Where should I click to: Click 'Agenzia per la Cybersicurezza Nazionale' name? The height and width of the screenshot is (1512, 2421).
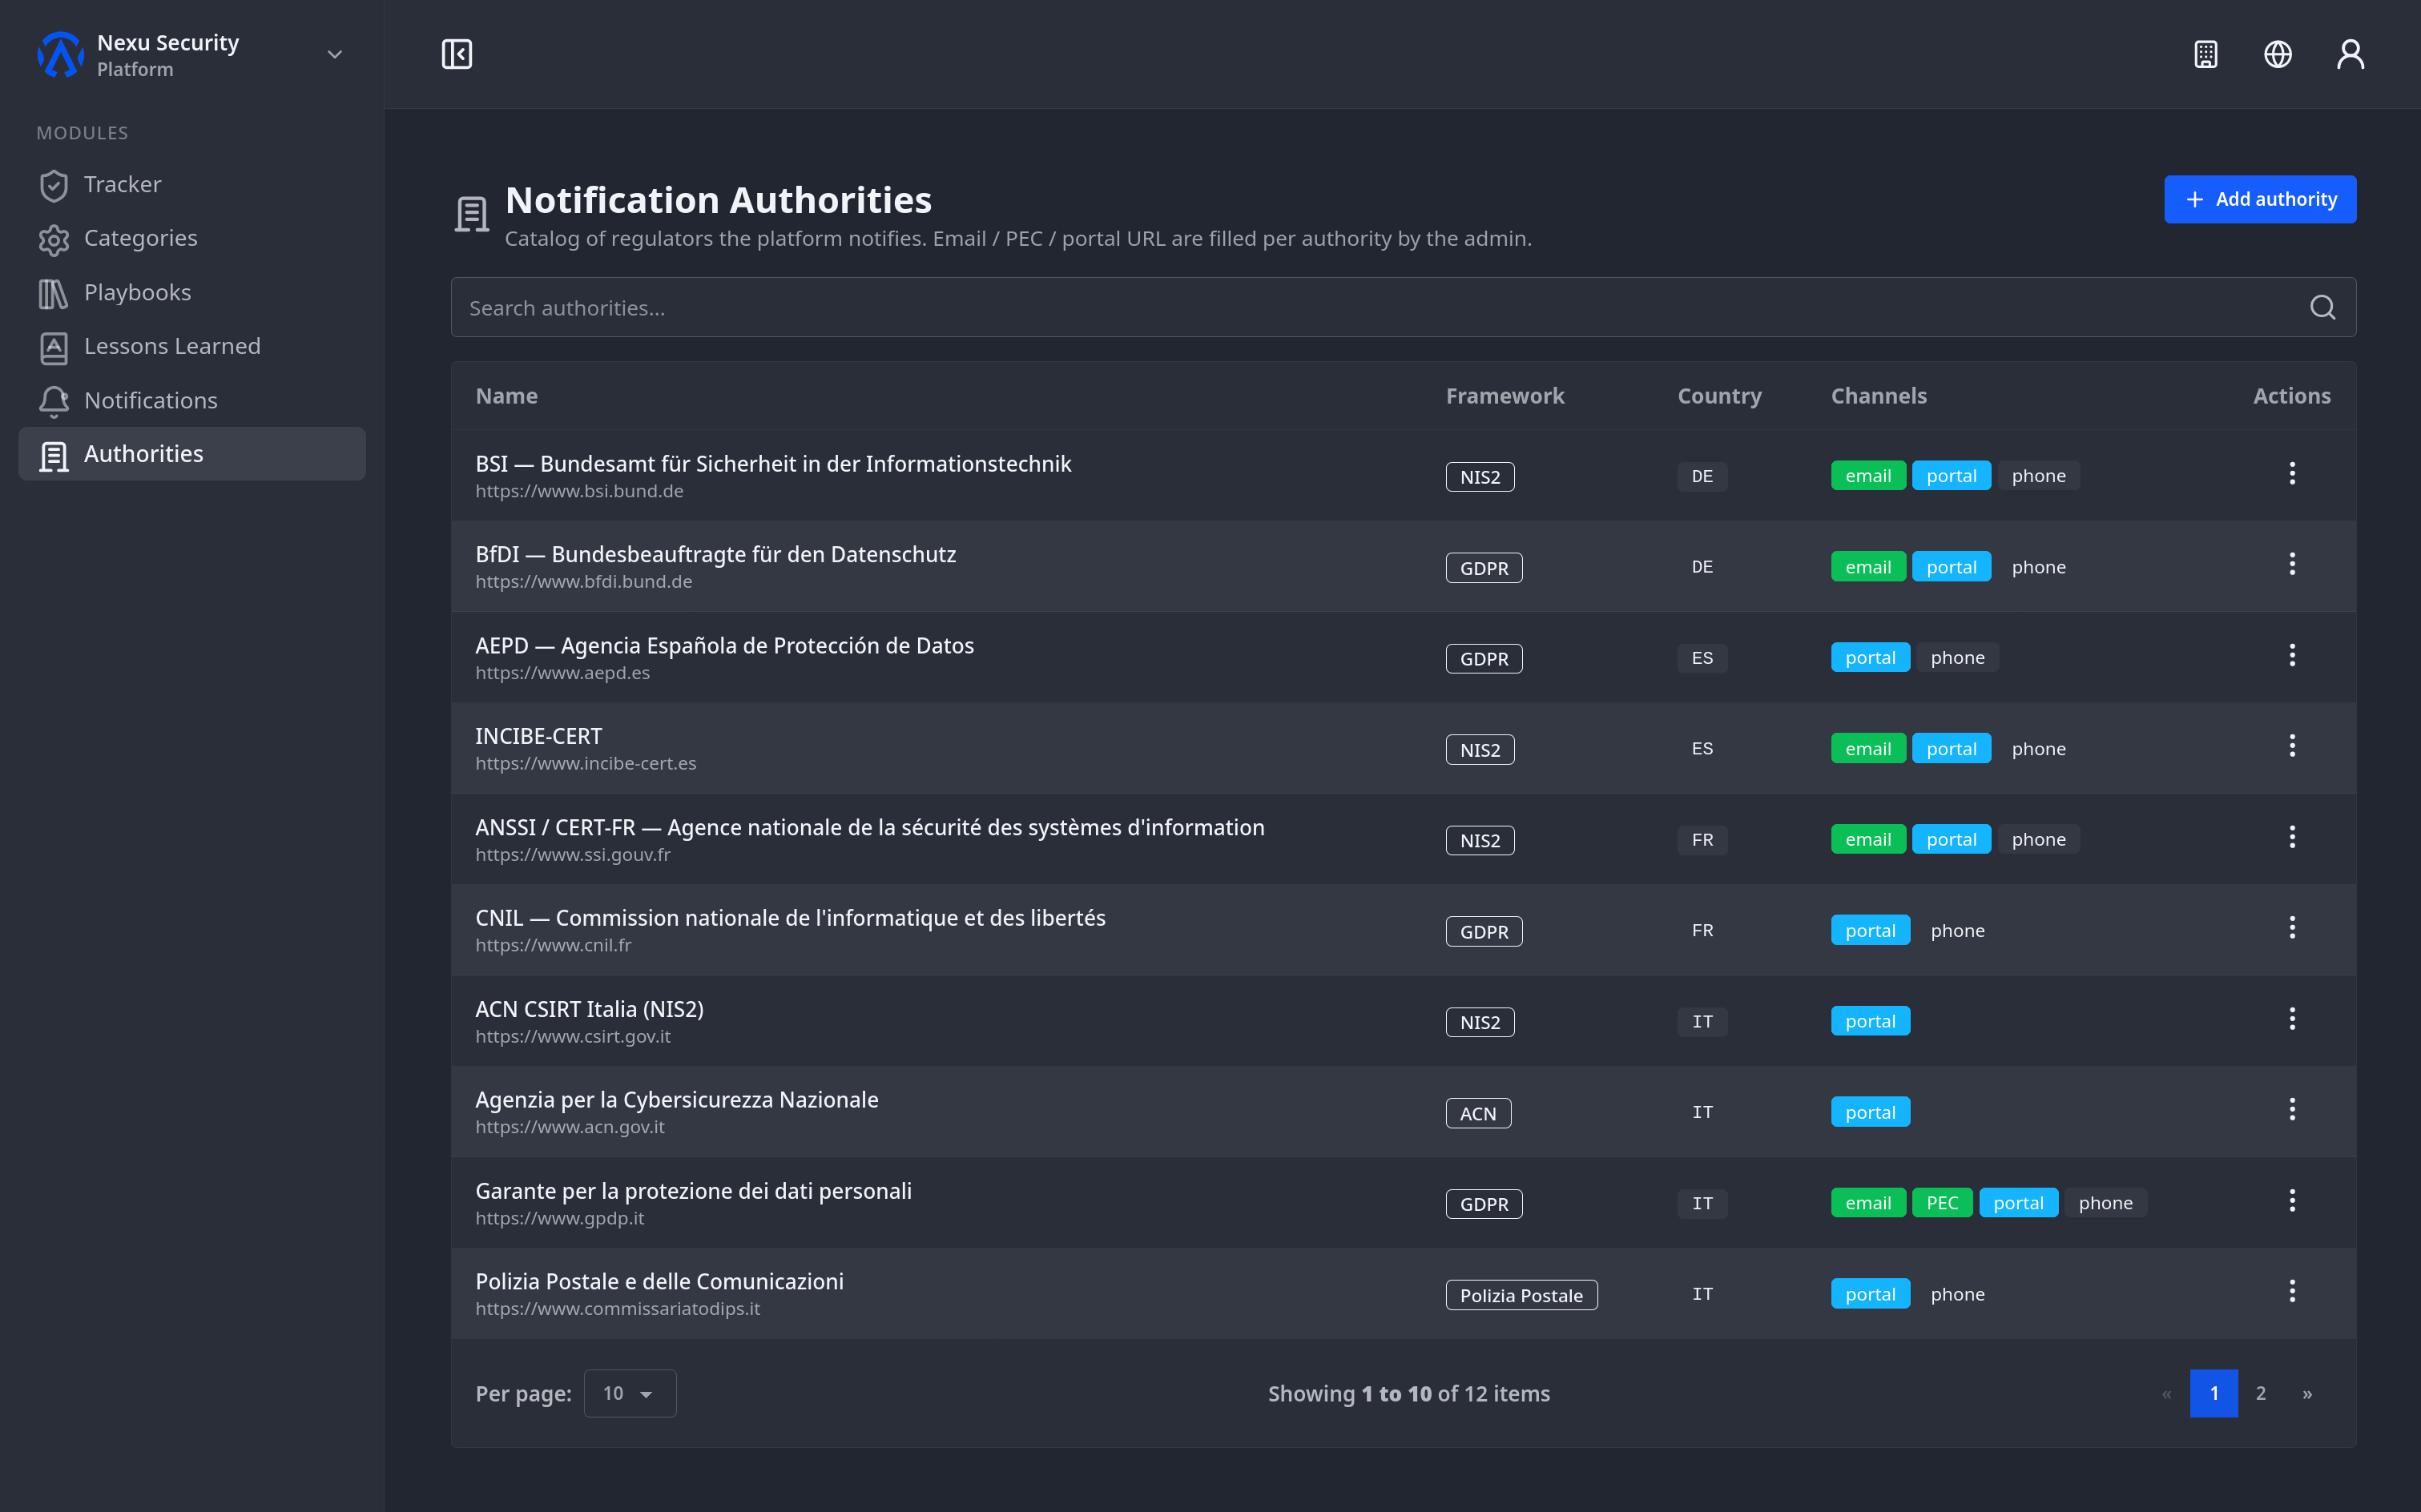point(676,1099)
